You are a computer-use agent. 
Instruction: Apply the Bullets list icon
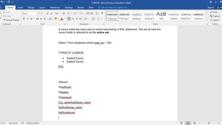coord(69,13)
